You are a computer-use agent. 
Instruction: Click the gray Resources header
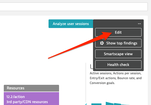(31, 88)
